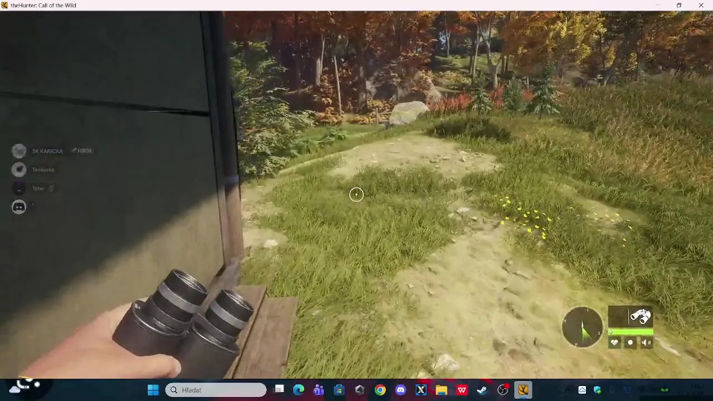Click the theHunter title bar app icon
713x401 pixels.
pos(5,5)
